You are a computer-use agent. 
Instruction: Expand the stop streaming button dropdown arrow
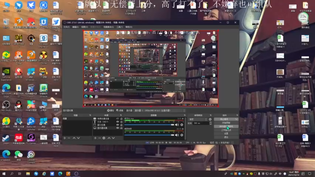(236, 119)
